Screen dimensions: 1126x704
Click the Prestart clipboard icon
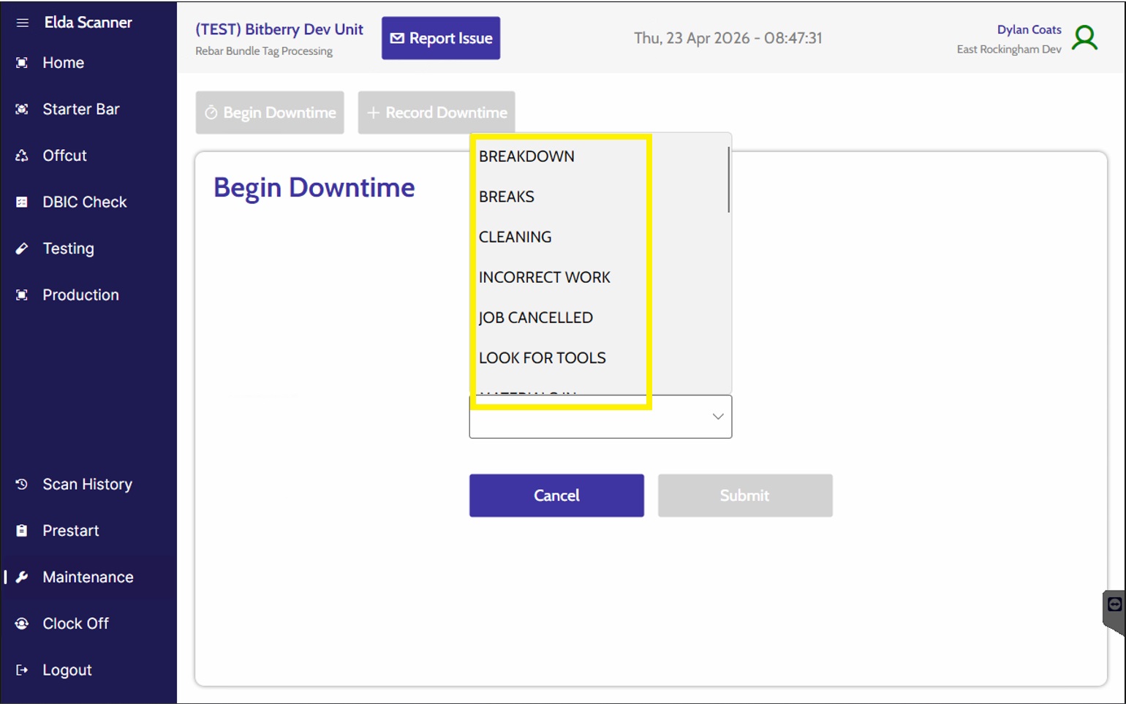pyautogui.click(x=22, y=531)
